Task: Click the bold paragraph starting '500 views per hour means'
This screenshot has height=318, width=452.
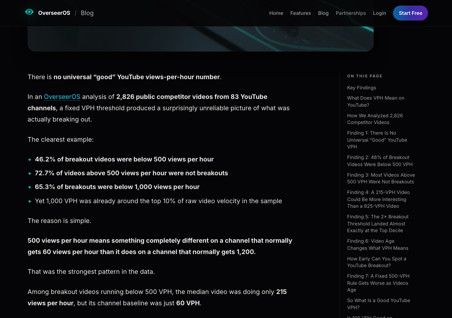Action: click(x=160, y=246)
